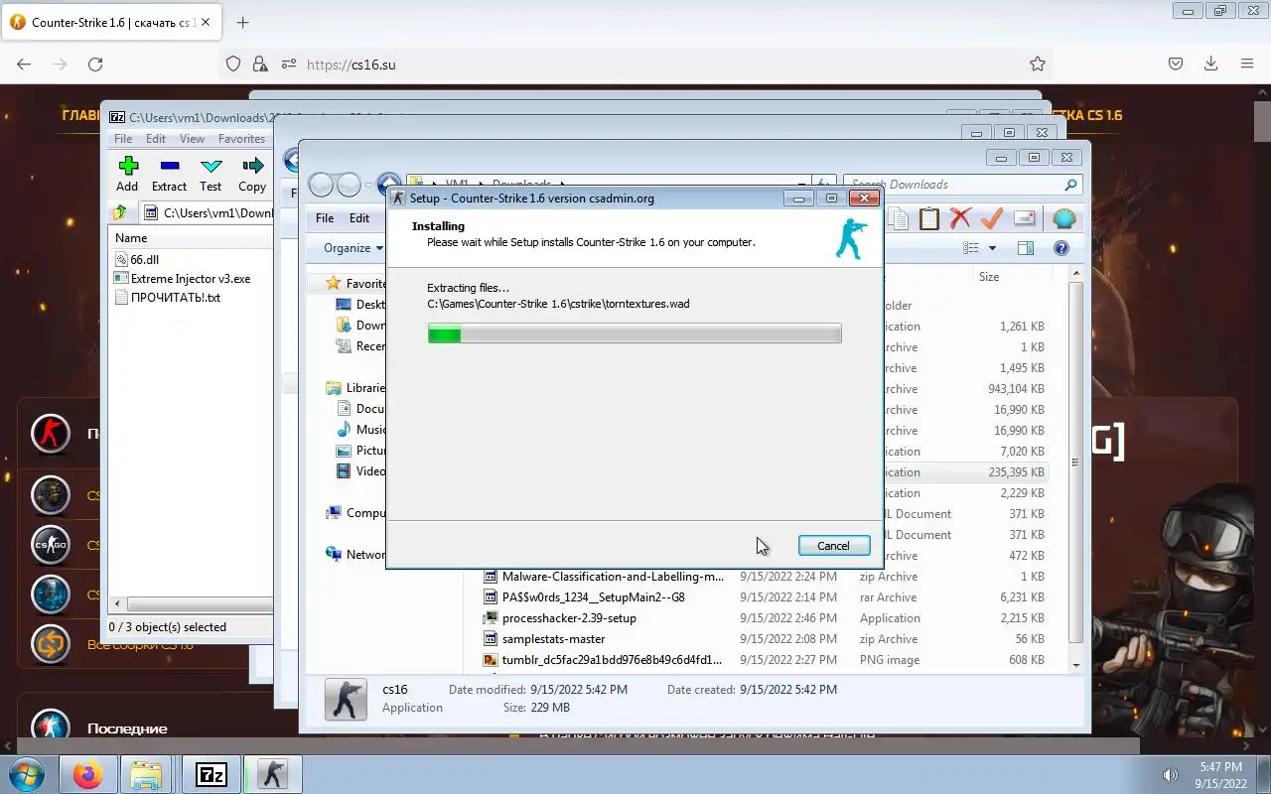Click the orange refresh round icon on webpage

(x=51, y=644)
